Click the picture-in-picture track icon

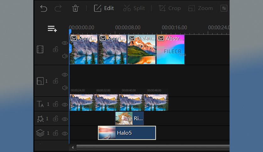pyautogui.click(x=40, y=81)
